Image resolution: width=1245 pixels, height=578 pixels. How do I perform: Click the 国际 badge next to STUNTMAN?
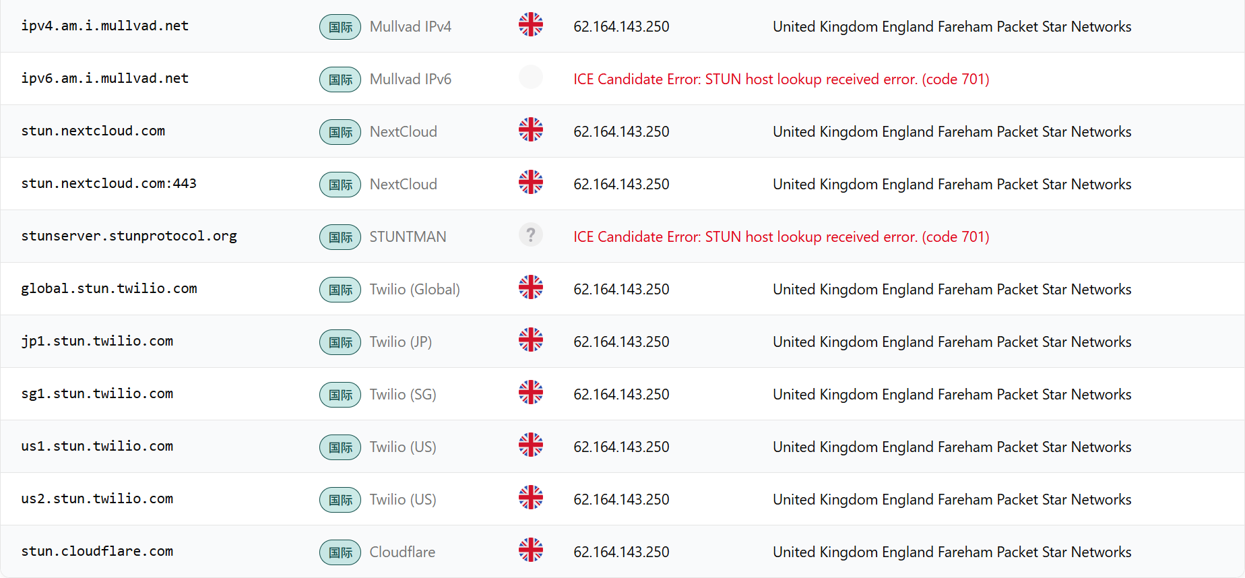click(x=340, y=237)
